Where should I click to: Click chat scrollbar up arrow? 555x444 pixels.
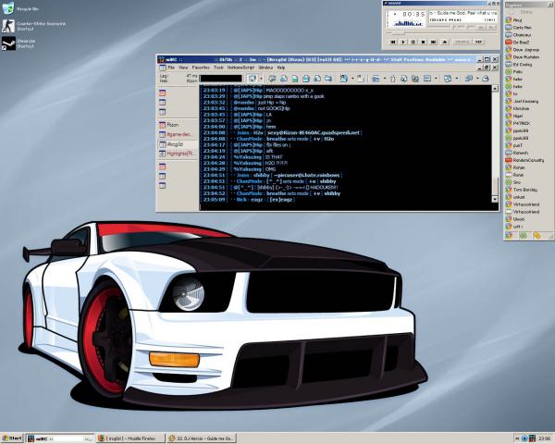(495, 88)
